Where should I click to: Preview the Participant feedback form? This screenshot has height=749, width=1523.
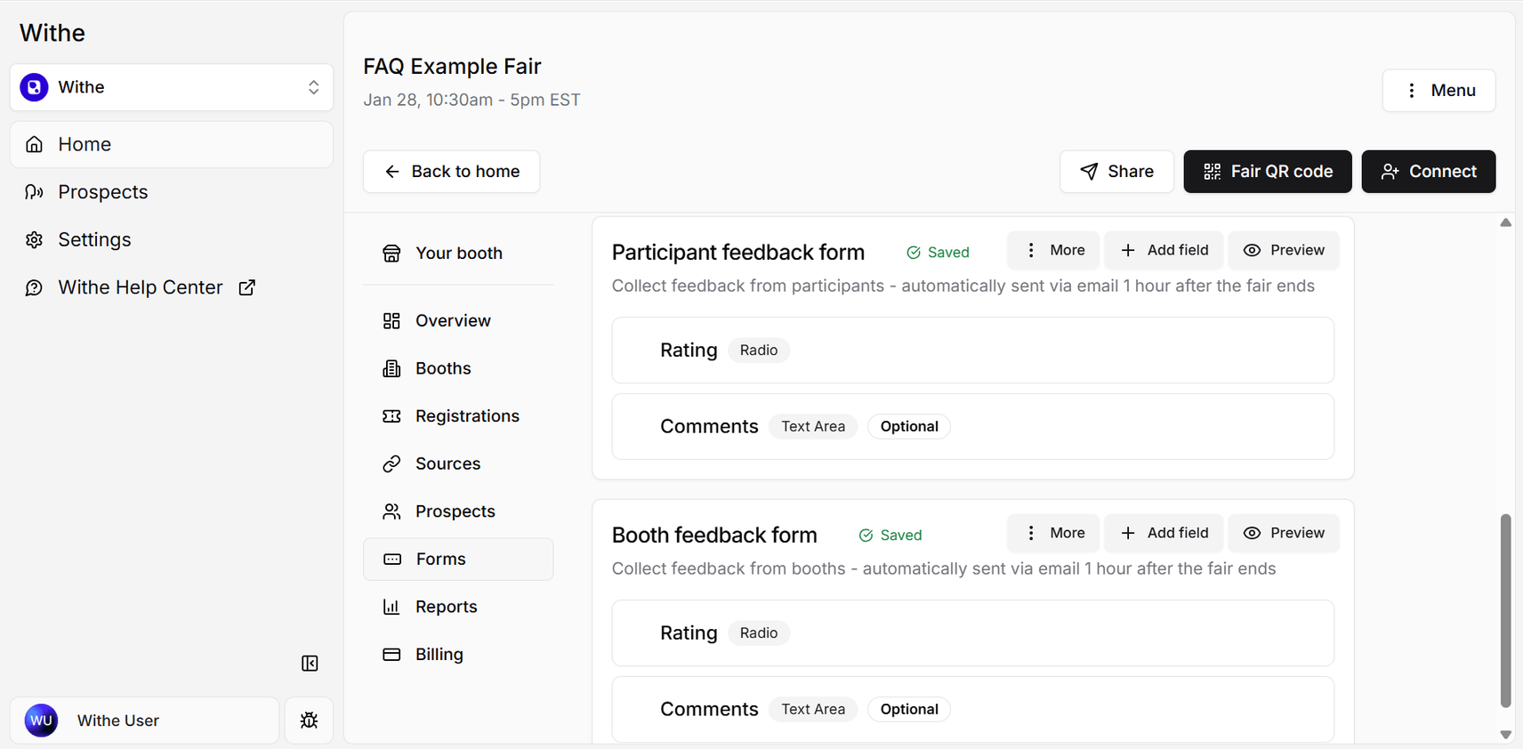[x=1284, y=250]
